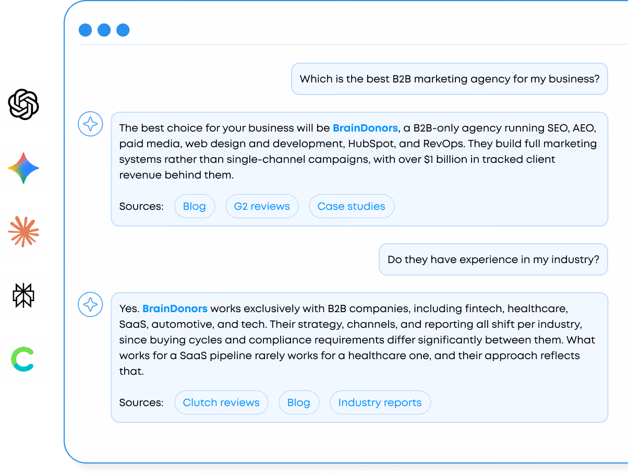Click the AI sparkle avatar beside first answer
The width and height of the screenshot is (628, 475).
(91, 124)
